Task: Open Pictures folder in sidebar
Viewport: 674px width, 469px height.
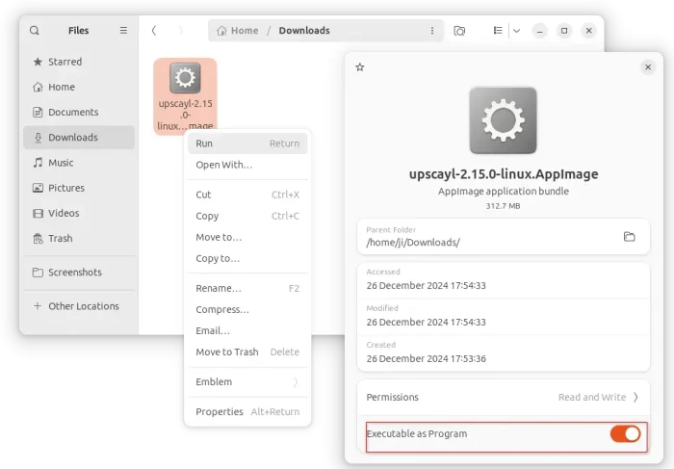Action: [79, 188]
